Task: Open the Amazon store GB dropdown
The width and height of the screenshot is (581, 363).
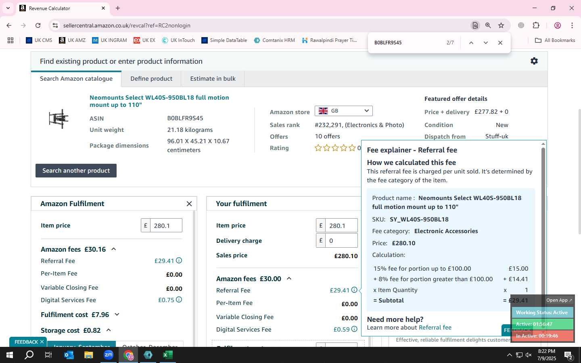Action: [x=344, y=111]
